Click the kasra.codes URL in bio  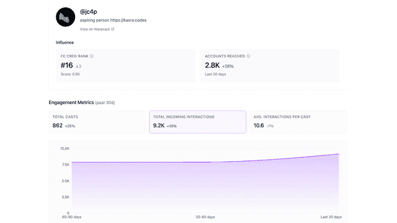[128, 20]
